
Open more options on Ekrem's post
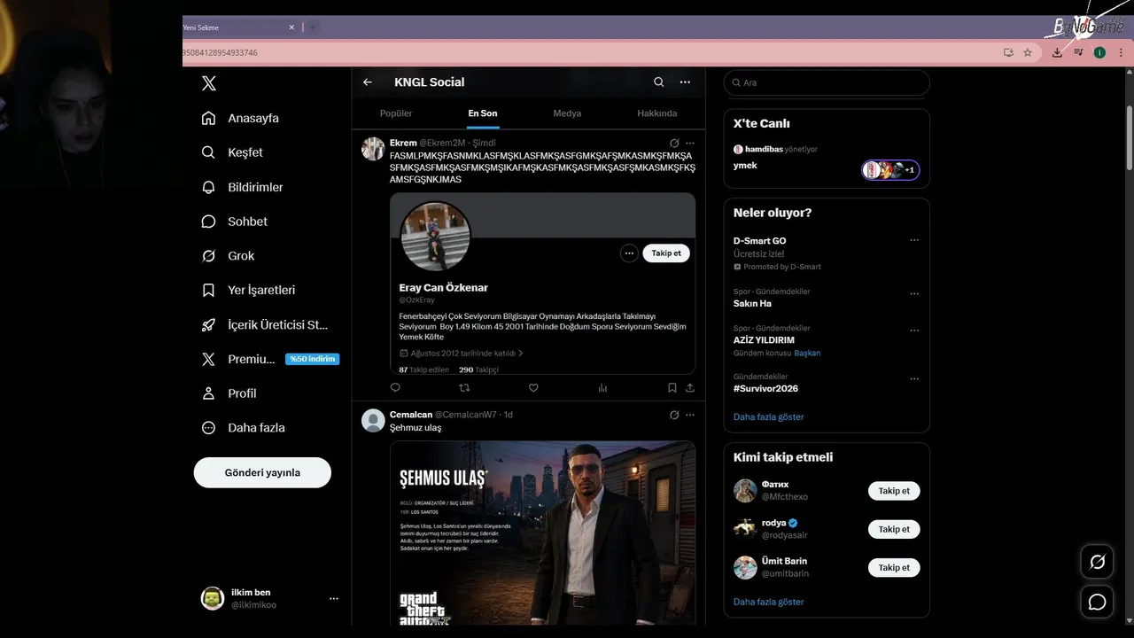[690, 143]
